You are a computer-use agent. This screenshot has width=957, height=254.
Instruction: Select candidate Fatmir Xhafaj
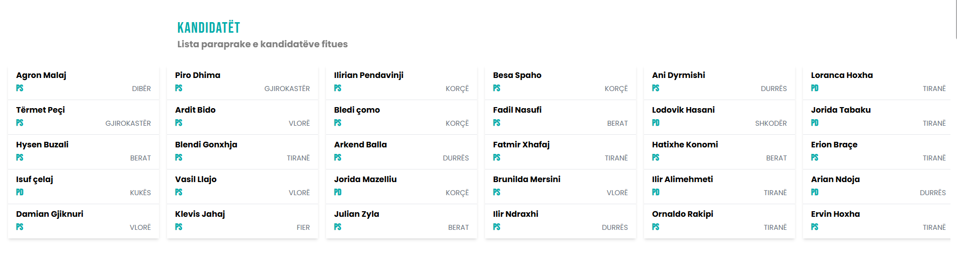tap(521, 145)
